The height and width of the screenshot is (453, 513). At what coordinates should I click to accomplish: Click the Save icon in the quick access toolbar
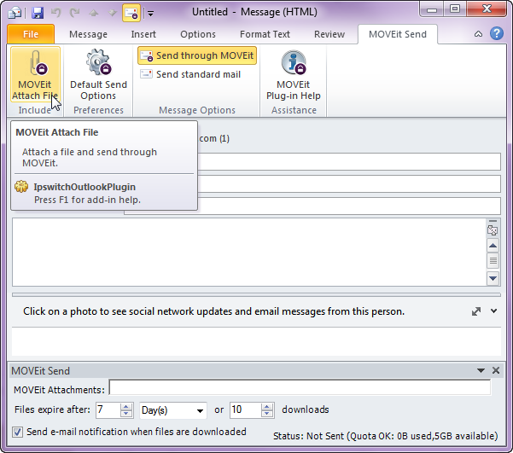tap(38, 13)
